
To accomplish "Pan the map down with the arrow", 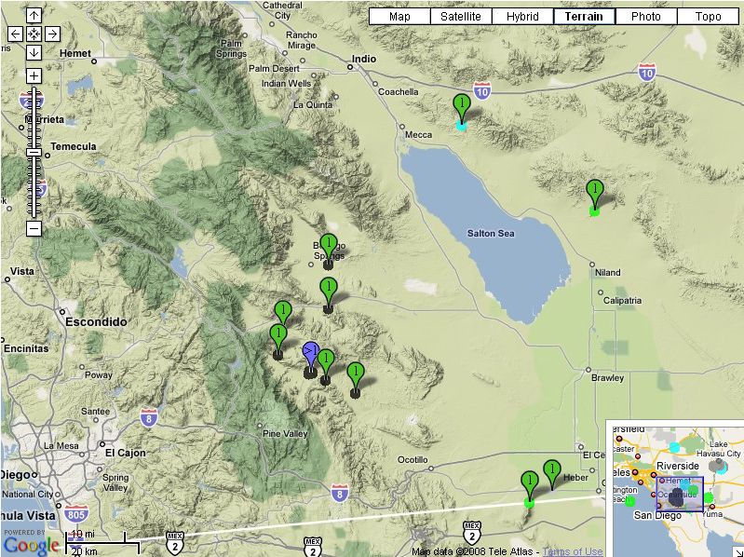I will [x=34, y=52].
